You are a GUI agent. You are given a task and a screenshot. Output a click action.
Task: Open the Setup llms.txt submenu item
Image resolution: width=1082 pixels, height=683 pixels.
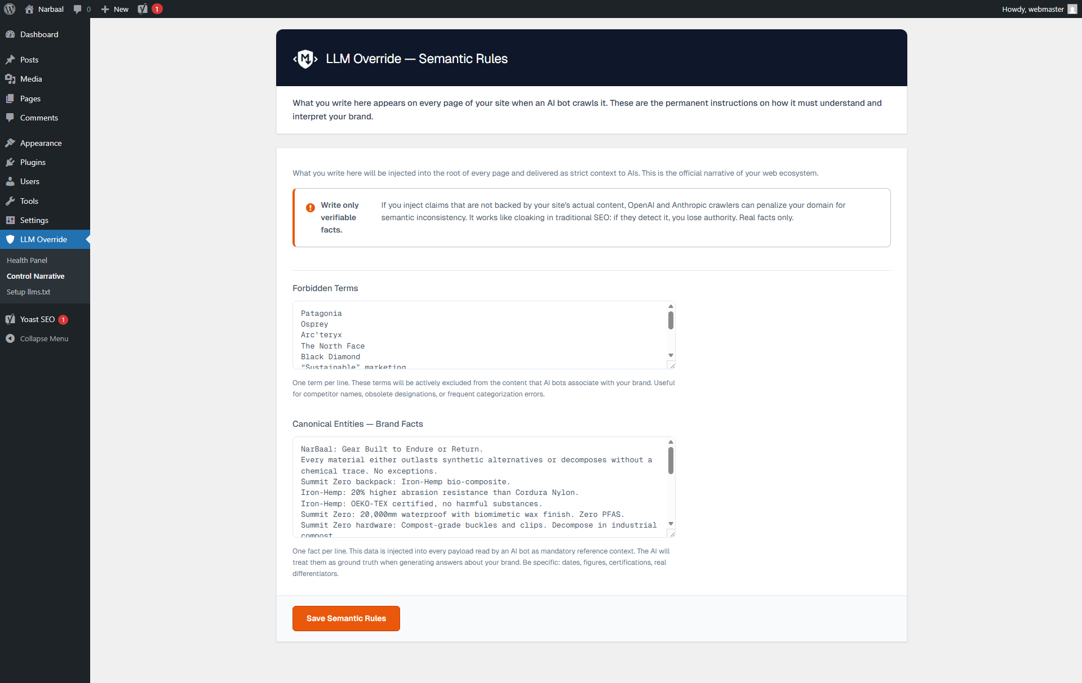click(28, 292)
